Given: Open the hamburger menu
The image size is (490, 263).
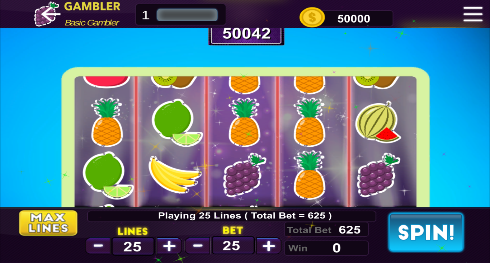Looking at the screenshot, I should pos(473,14).
